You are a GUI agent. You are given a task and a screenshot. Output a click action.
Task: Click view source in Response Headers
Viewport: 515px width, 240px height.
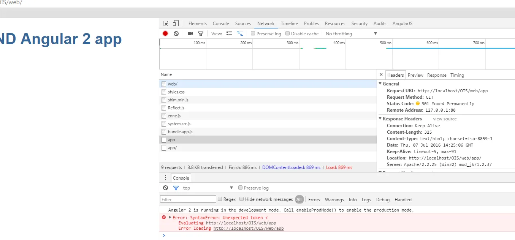[x=445, y=119]
